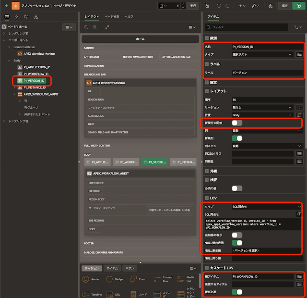Switch to the レイアウト tab
307x298 pixels.
coord(92,17)
